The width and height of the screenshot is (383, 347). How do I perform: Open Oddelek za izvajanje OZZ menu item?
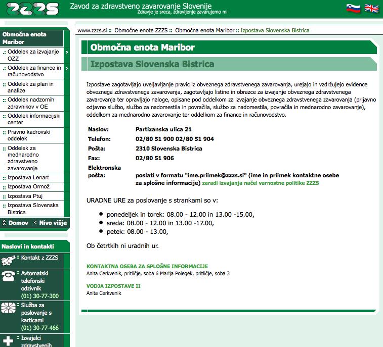[x=33, y=55]
